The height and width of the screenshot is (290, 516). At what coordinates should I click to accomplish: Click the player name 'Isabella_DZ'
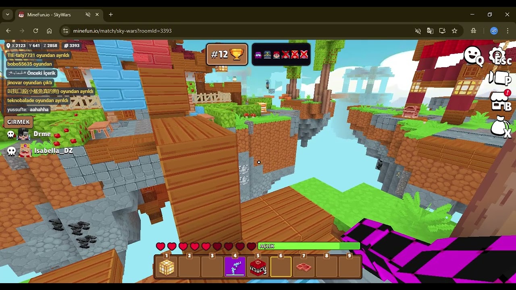pyautogui.click(x=54, y=151)
